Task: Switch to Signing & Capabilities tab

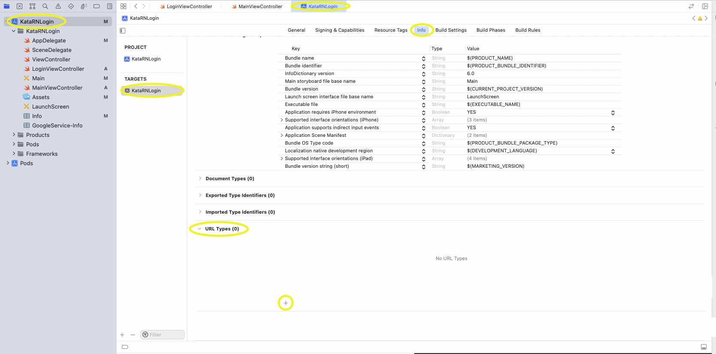Action: point(340,30)
